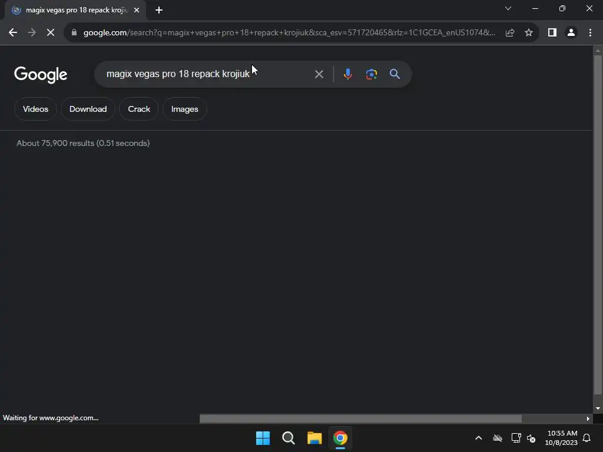Go back to the previous page
Image resolution: width=603 pixels, height=452 pixels.
[13, 33]
